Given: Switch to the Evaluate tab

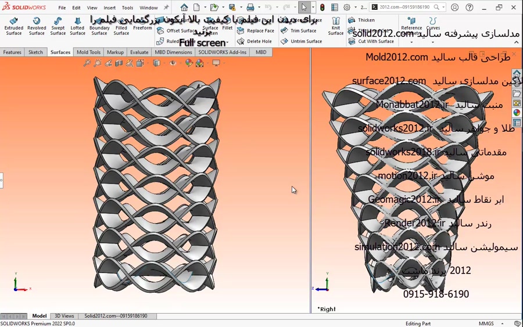Looking at the screenshot, I should tap(139, 52).
